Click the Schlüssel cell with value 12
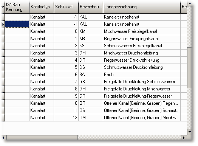198x146 pixels. click(66, 118)
